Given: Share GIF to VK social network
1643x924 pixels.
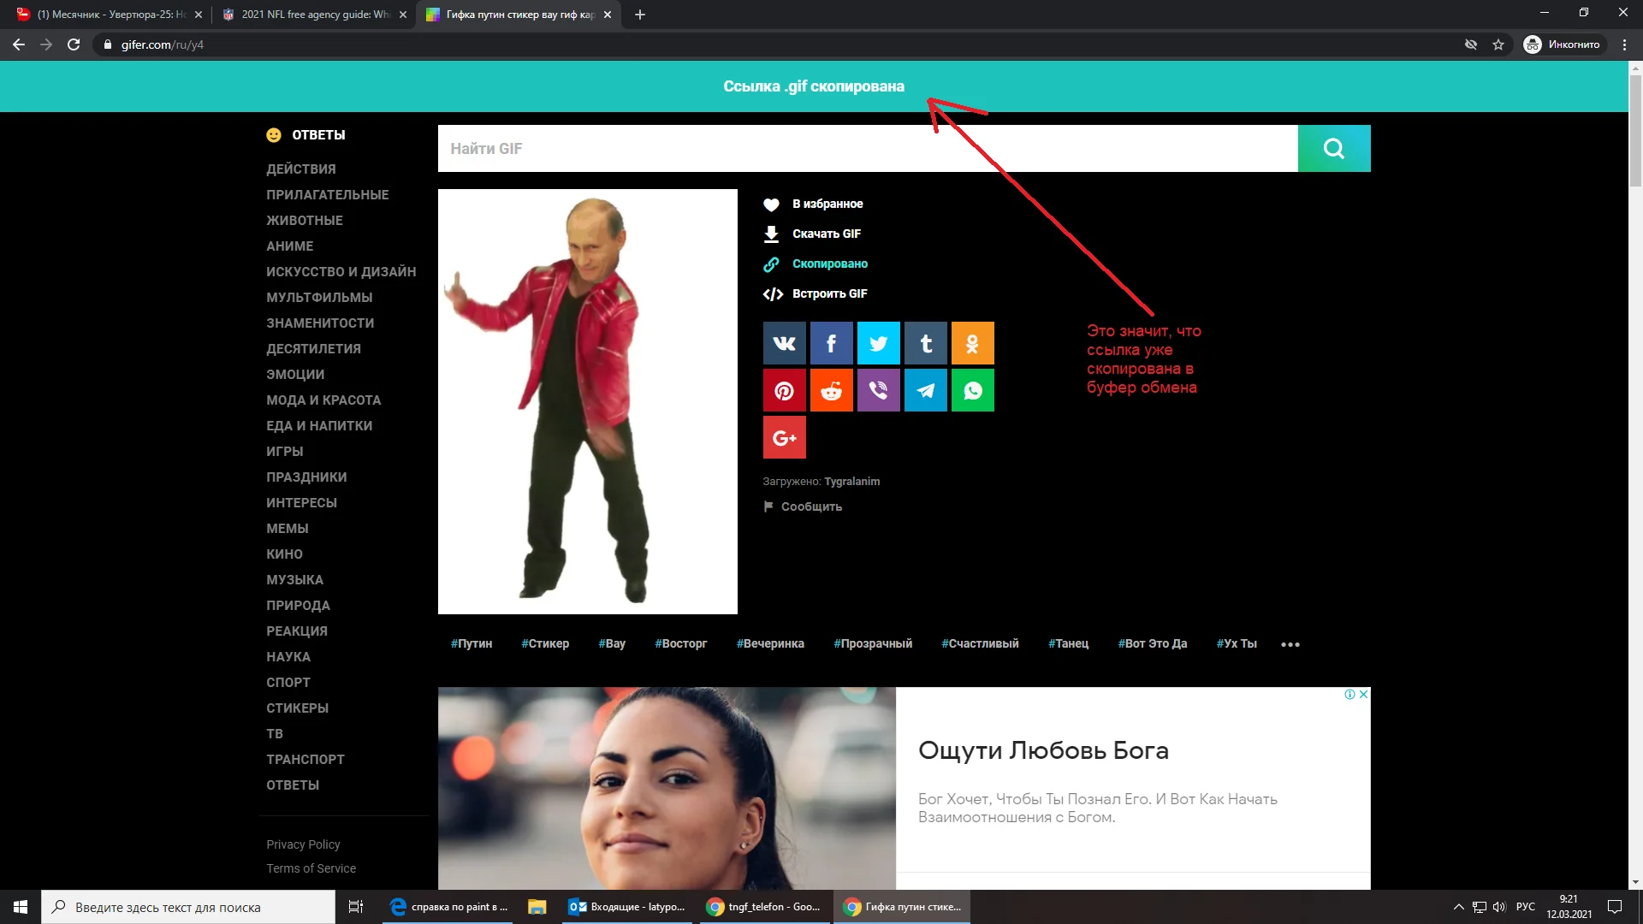Looking at the screenshot, I should 784,343.
